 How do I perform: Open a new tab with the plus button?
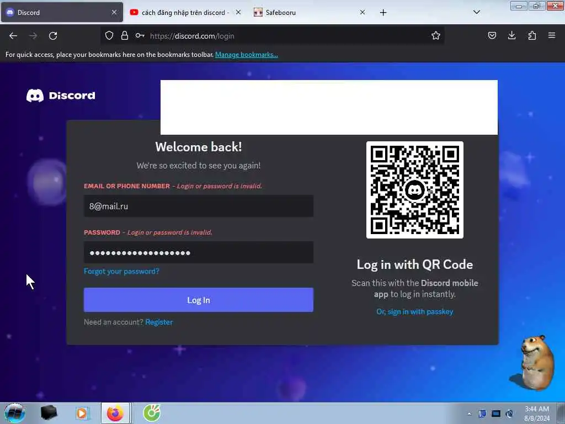point(383,13)
